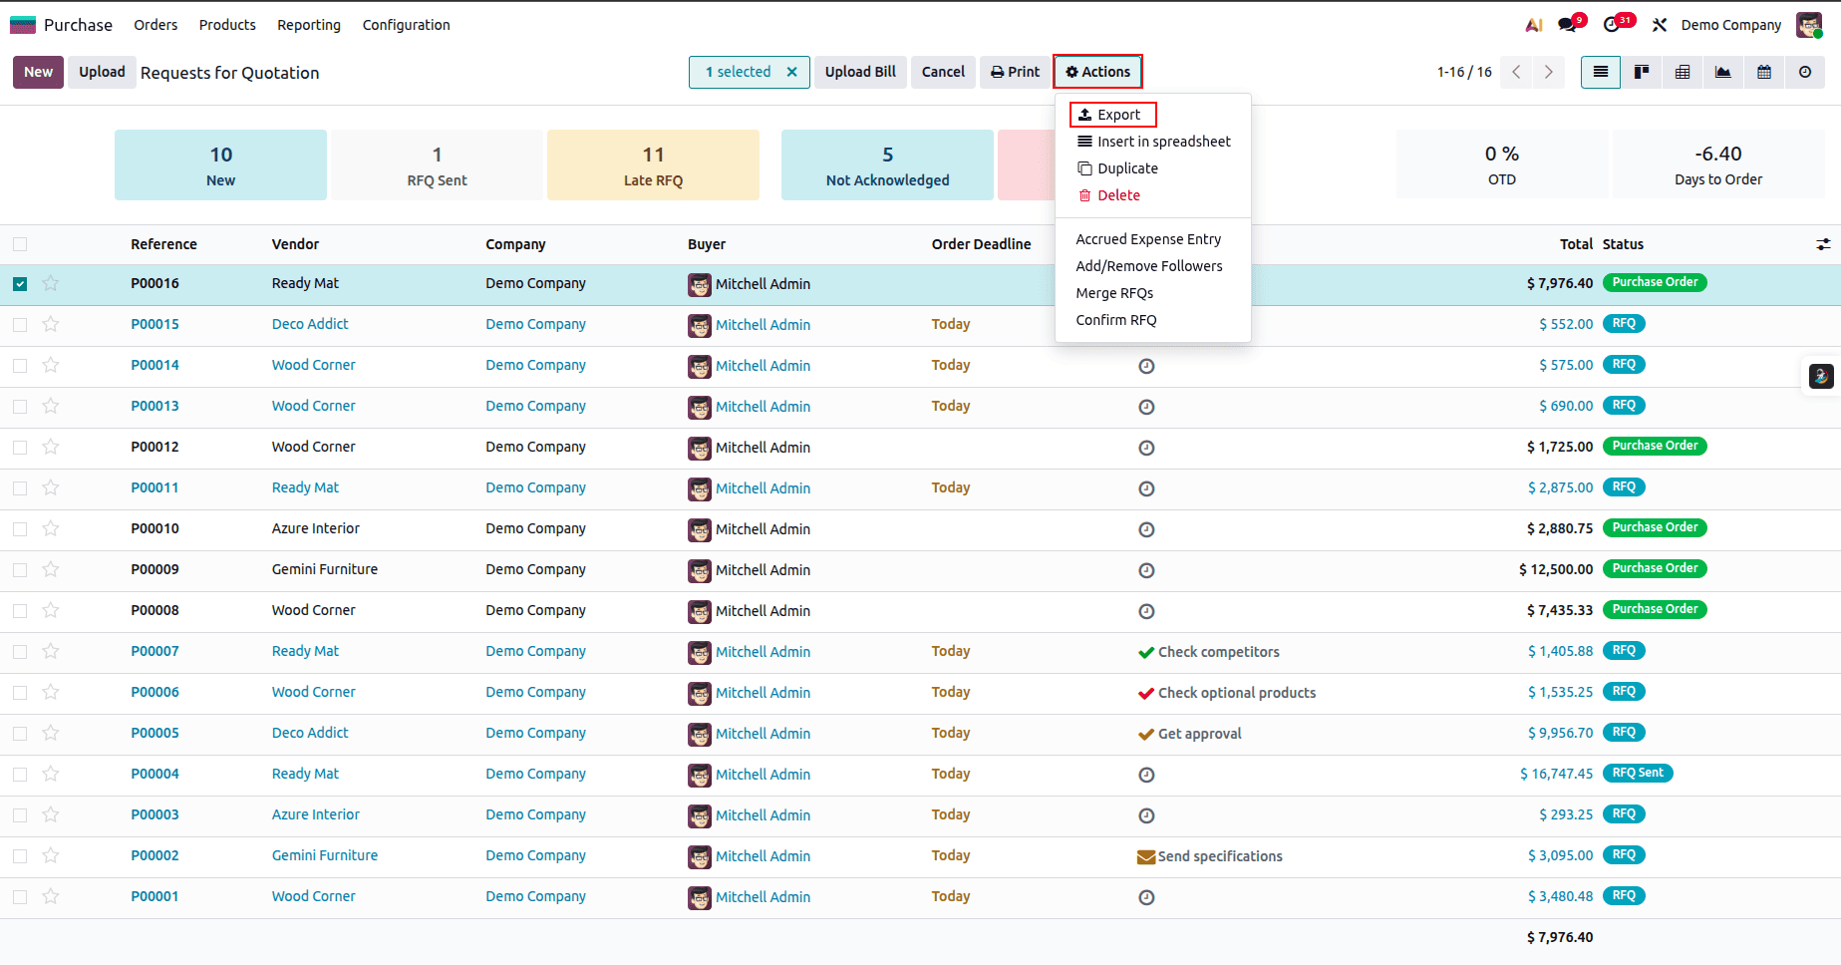Switch to Kanban view
The width and height of the screenshot is (1841, 965).
(1642, 72)
